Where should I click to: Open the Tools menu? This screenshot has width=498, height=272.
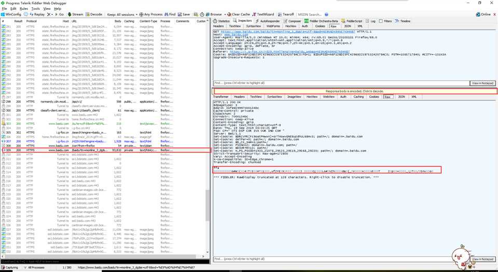point(36,9)
